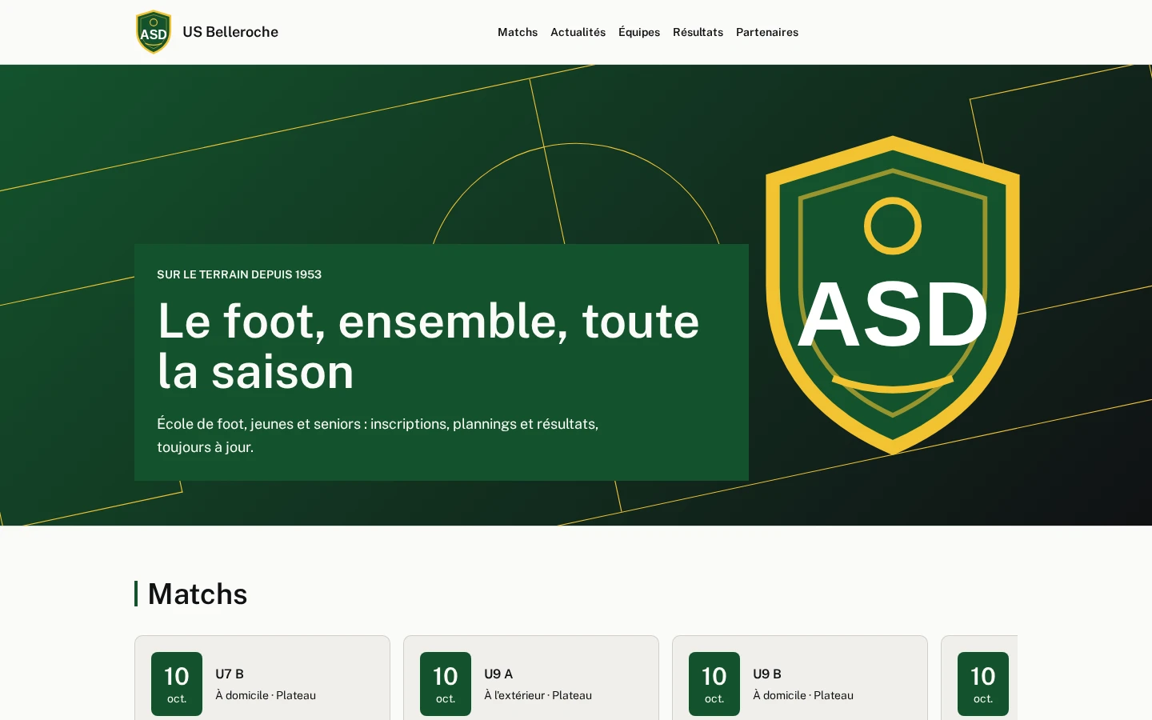
Task: Click the large ASD crest in hero
Action: (893, 295)
